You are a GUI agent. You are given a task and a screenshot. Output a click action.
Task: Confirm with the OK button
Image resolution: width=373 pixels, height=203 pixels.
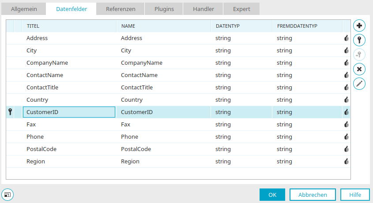(272, 195)
